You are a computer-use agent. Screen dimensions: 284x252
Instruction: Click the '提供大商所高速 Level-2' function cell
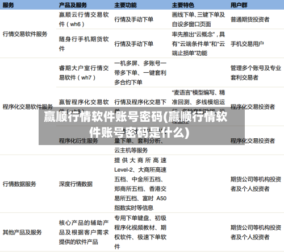(140, 184)
